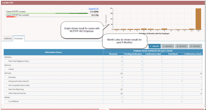Click the Information Source column header
This screenshot has width=206, height=110.
tap(53, 52)
